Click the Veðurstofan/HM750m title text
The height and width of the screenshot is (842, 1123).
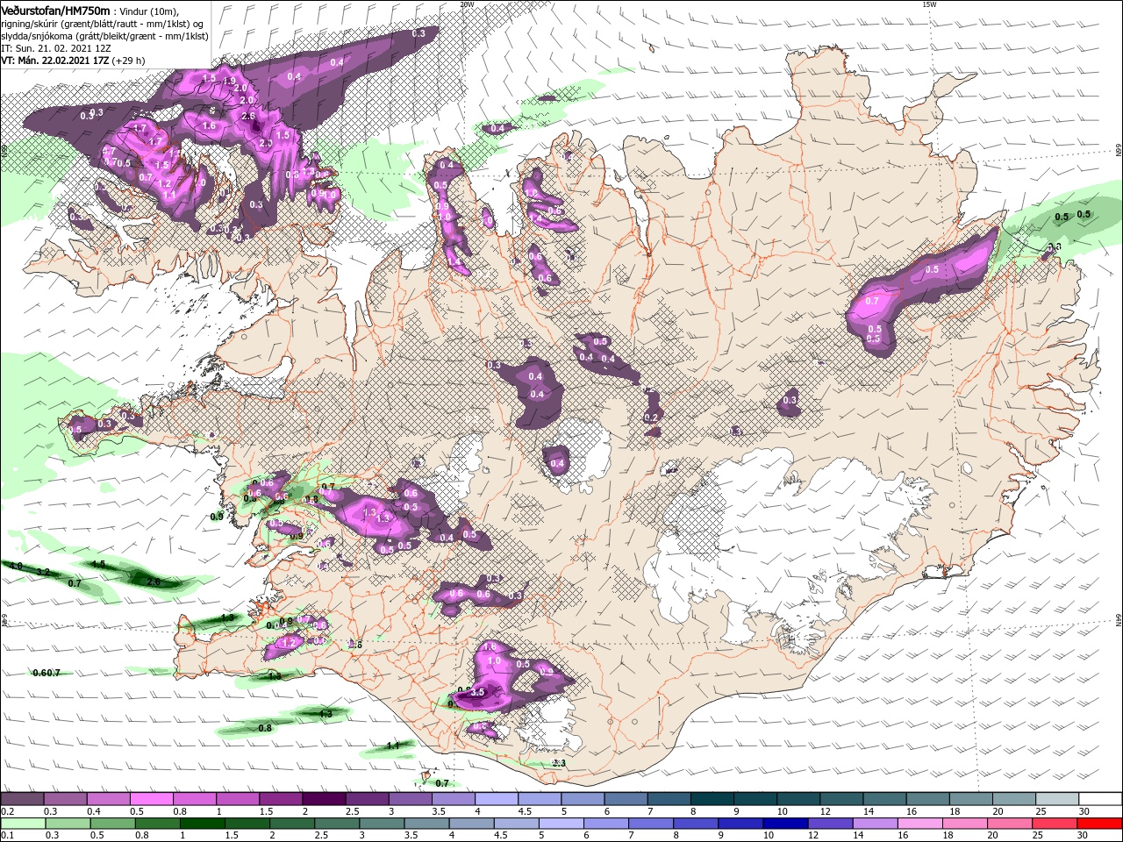54,10
